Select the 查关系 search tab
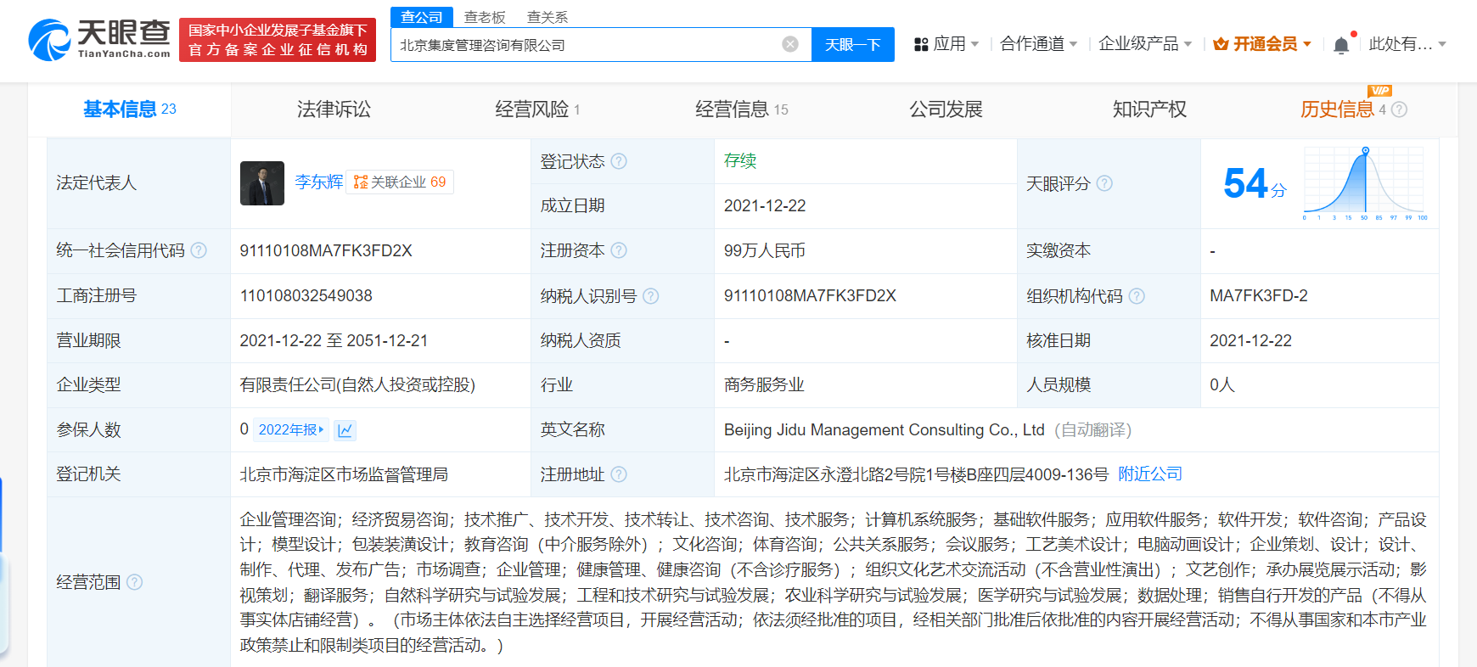1477x667 pixels. [548, 17]
